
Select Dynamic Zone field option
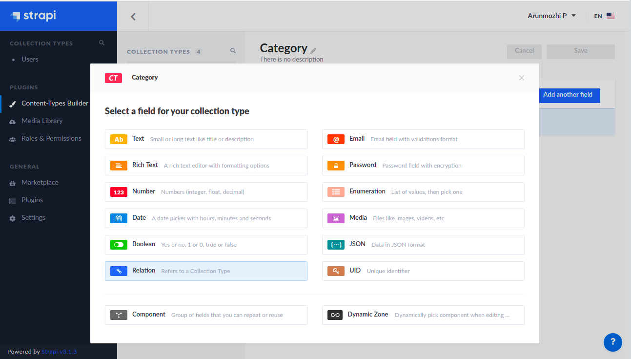(x=423, y=315)
